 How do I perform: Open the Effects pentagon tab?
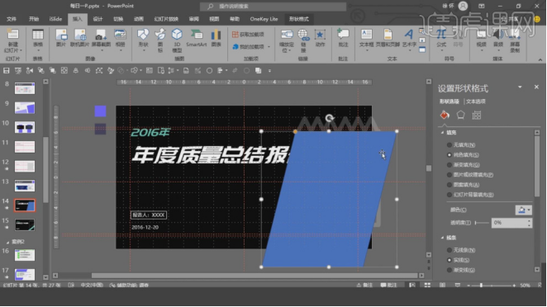point(460,115)
